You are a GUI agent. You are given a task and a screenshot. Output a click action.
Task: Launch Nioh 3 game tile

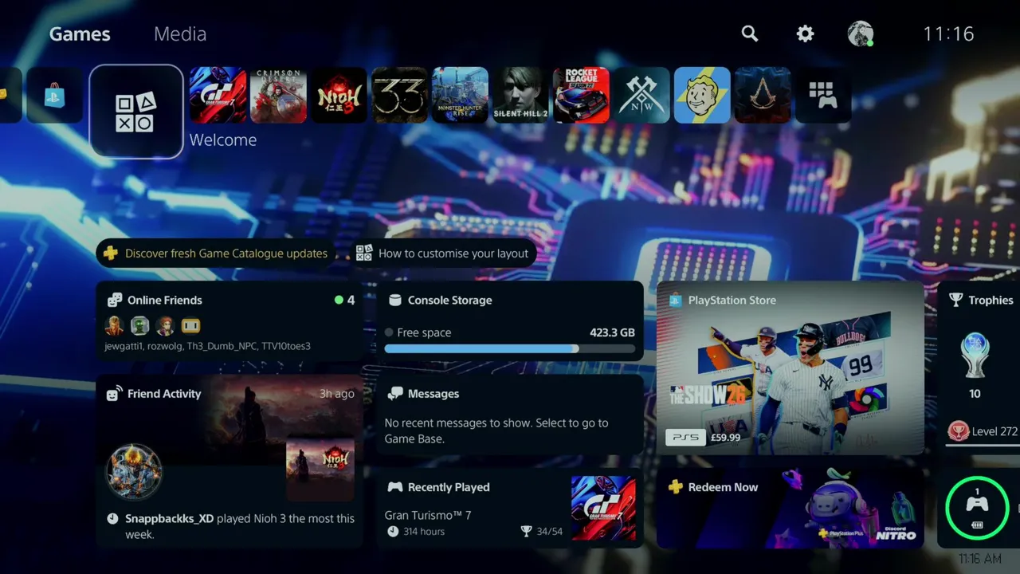pyautogui.click(x=339, y=95)
